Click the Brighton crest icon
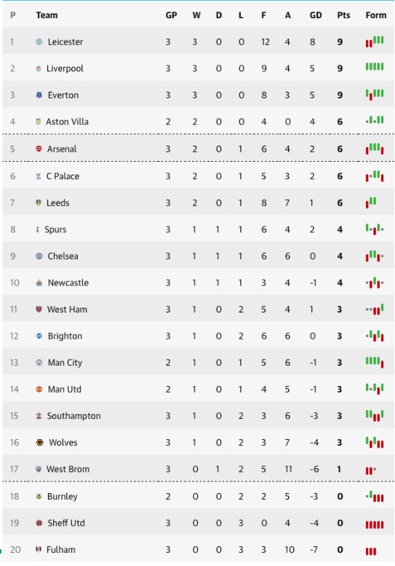The image size is (395, 566). click(x=39, y=336)
